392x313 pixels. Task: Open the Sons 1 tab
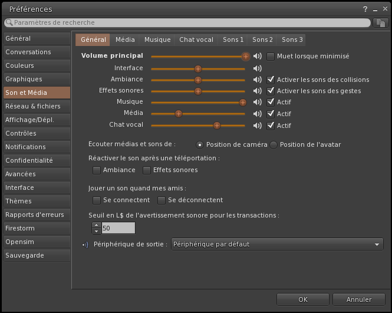(233, 39)
